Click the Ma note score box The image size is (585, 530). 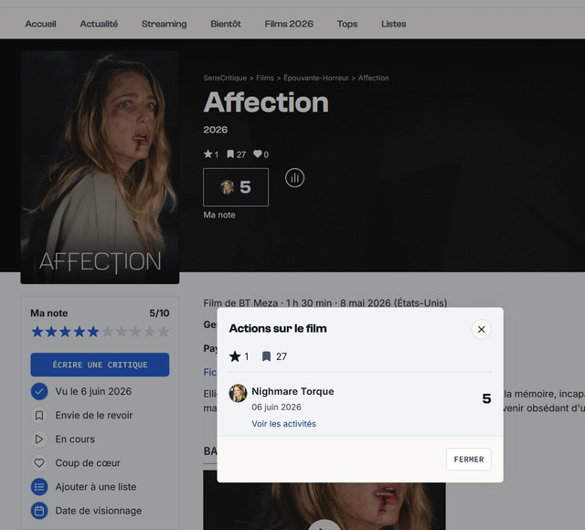point(236,187)
